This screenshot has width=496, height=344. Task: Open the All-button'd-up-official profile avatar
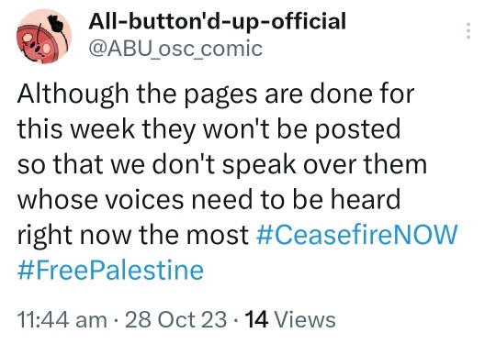click(x=44, y=36)
